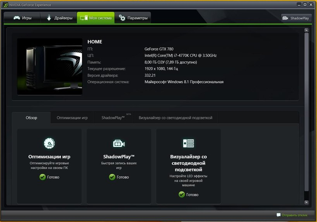Click the Визуалайзер со светодиодной подсветкой heading
This screenshot has height=222, width=317.
[x=188, y=163]
